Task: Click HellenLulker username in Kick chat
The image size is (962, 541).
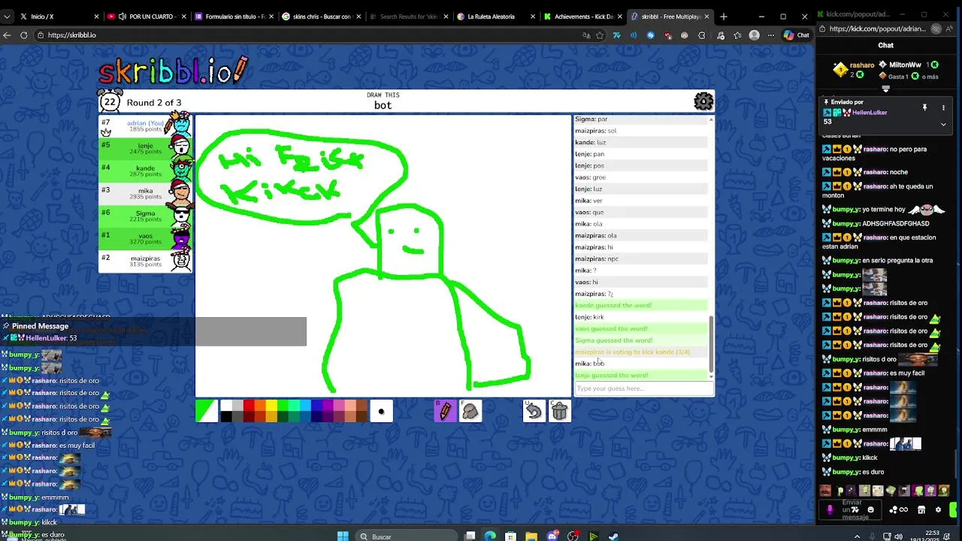Action: (870, 113)
